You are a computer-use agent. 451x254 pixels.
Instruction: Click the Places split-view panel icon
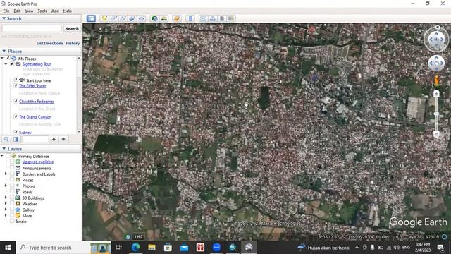(16, 139)
